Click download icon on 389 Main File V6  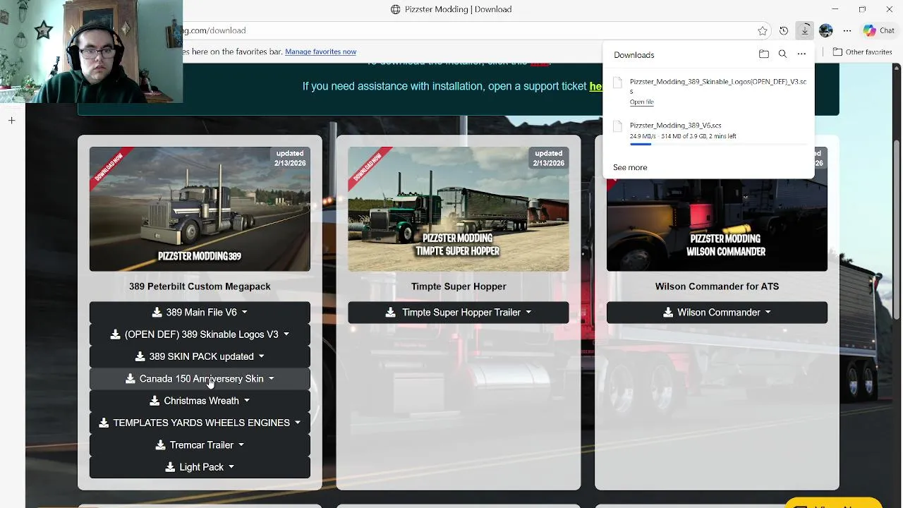[x=157, y=313]
